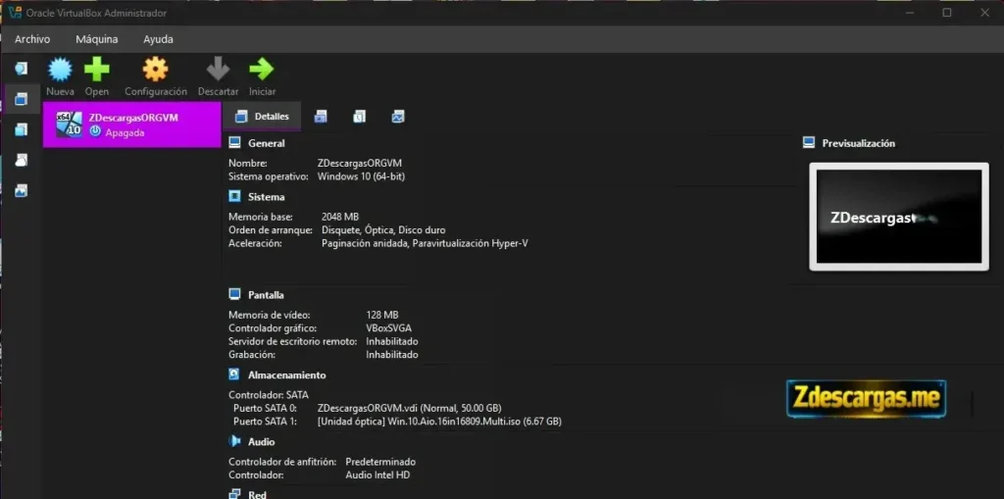Viewport: 1004px width, 499px height.
Task: Switch to the Detalles tab
Action: 261,116
